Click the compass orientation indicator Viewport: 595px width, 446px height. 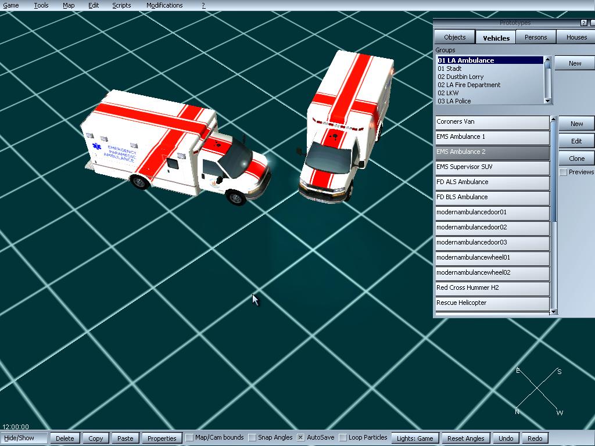(x=539, y=391)
